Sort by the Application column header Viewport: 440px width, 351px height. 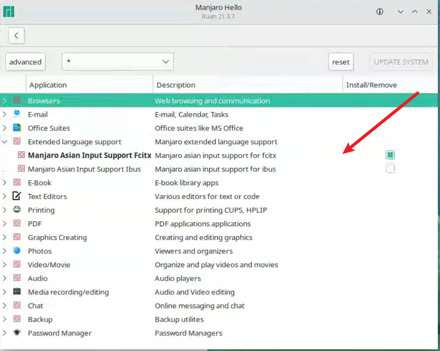48,85
